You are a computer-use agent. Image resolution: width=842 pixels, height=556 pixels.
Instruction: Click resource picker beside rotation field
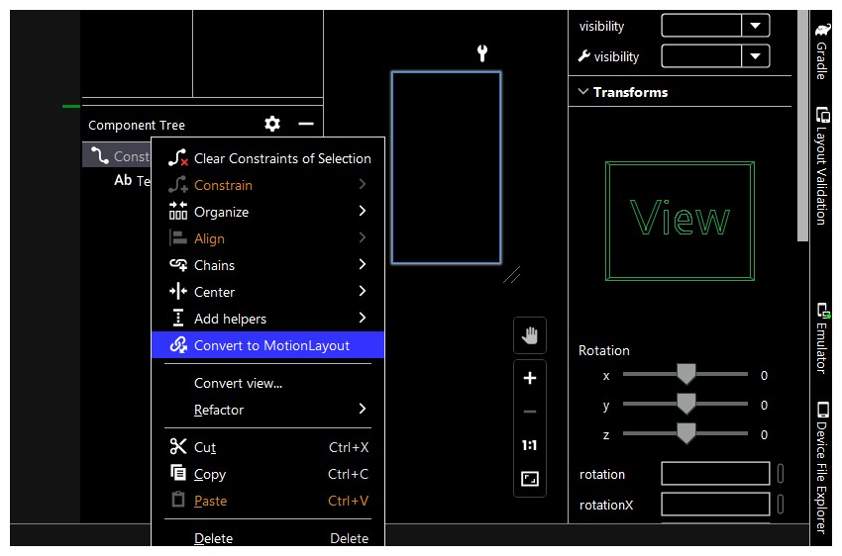(781, 474)
